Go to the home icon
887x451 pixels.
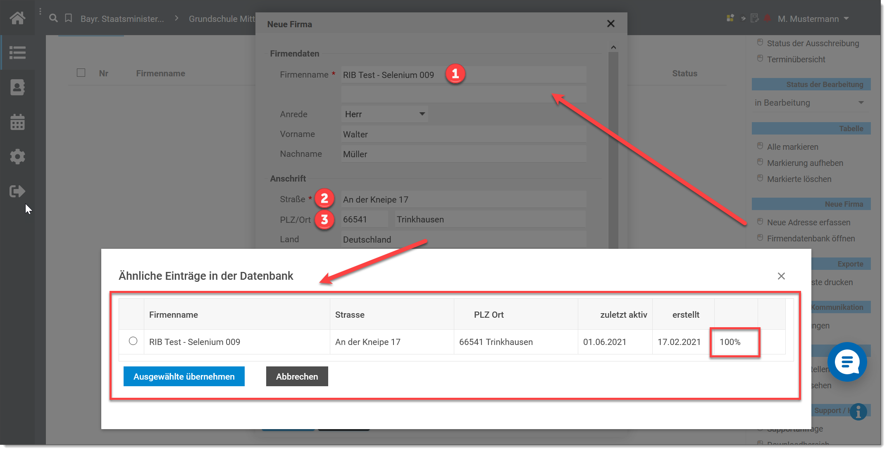coord(17,18)
